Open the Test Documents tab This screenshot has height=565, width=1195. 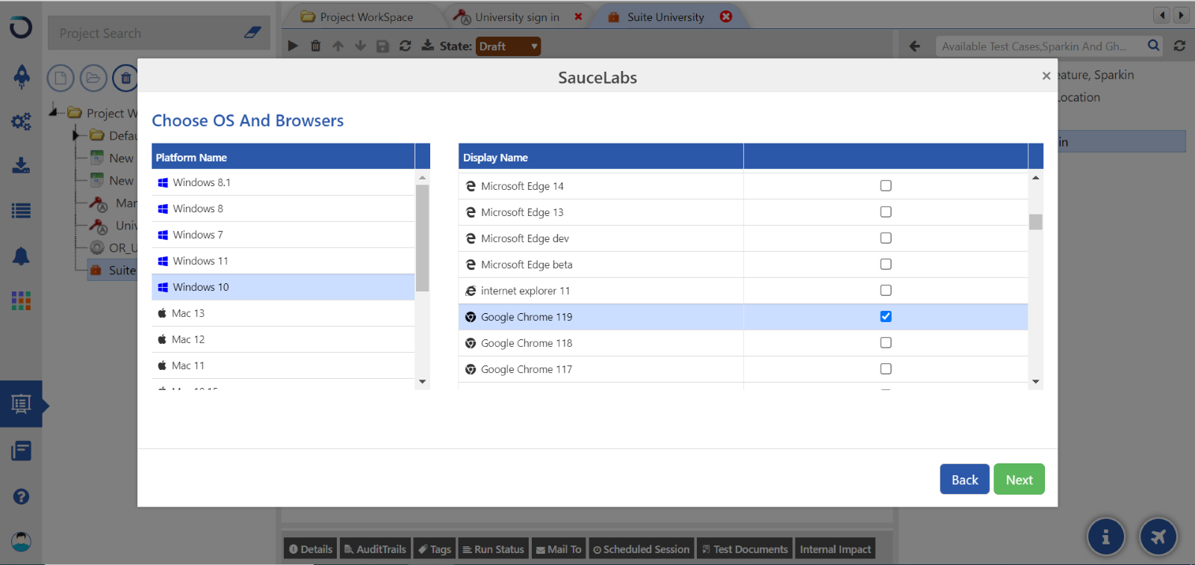click(x=745, y=549)
